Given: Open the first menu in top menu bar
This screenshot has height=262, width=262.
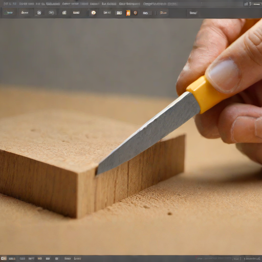Looking at the screenshot, I should coord(10,4).
